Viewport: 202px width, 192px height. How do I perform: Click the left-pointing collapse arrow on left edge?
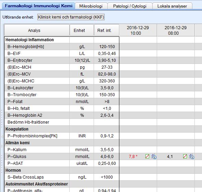[x=2, y=137]
